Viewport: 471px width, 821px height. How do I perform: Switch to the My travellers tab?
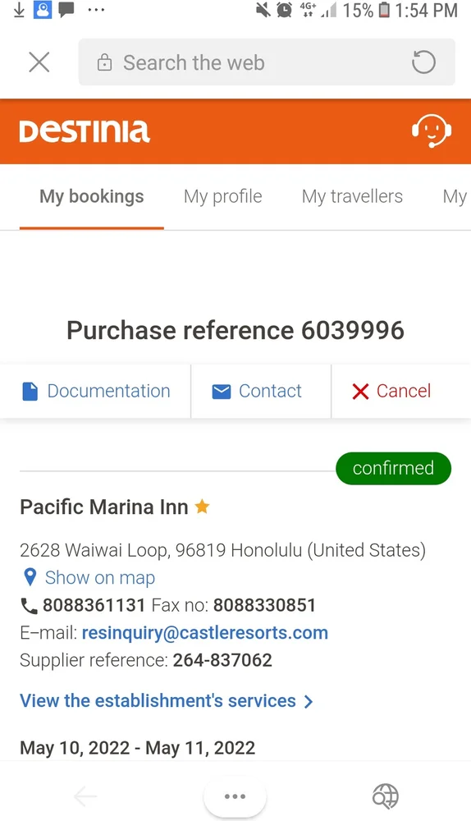pos(352,196)
